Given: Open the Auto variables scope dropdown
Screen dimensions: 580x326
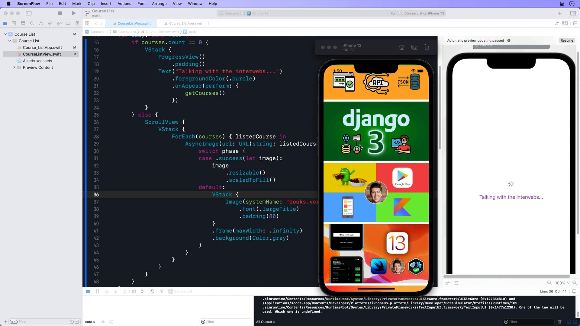Looking at the screenshot, I should tap(90, 322).
